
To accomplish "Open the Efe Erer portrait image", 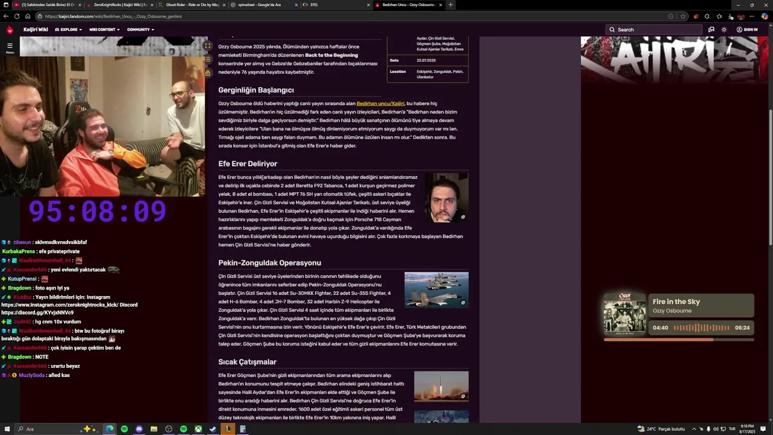I will click(x=446, y=198).
